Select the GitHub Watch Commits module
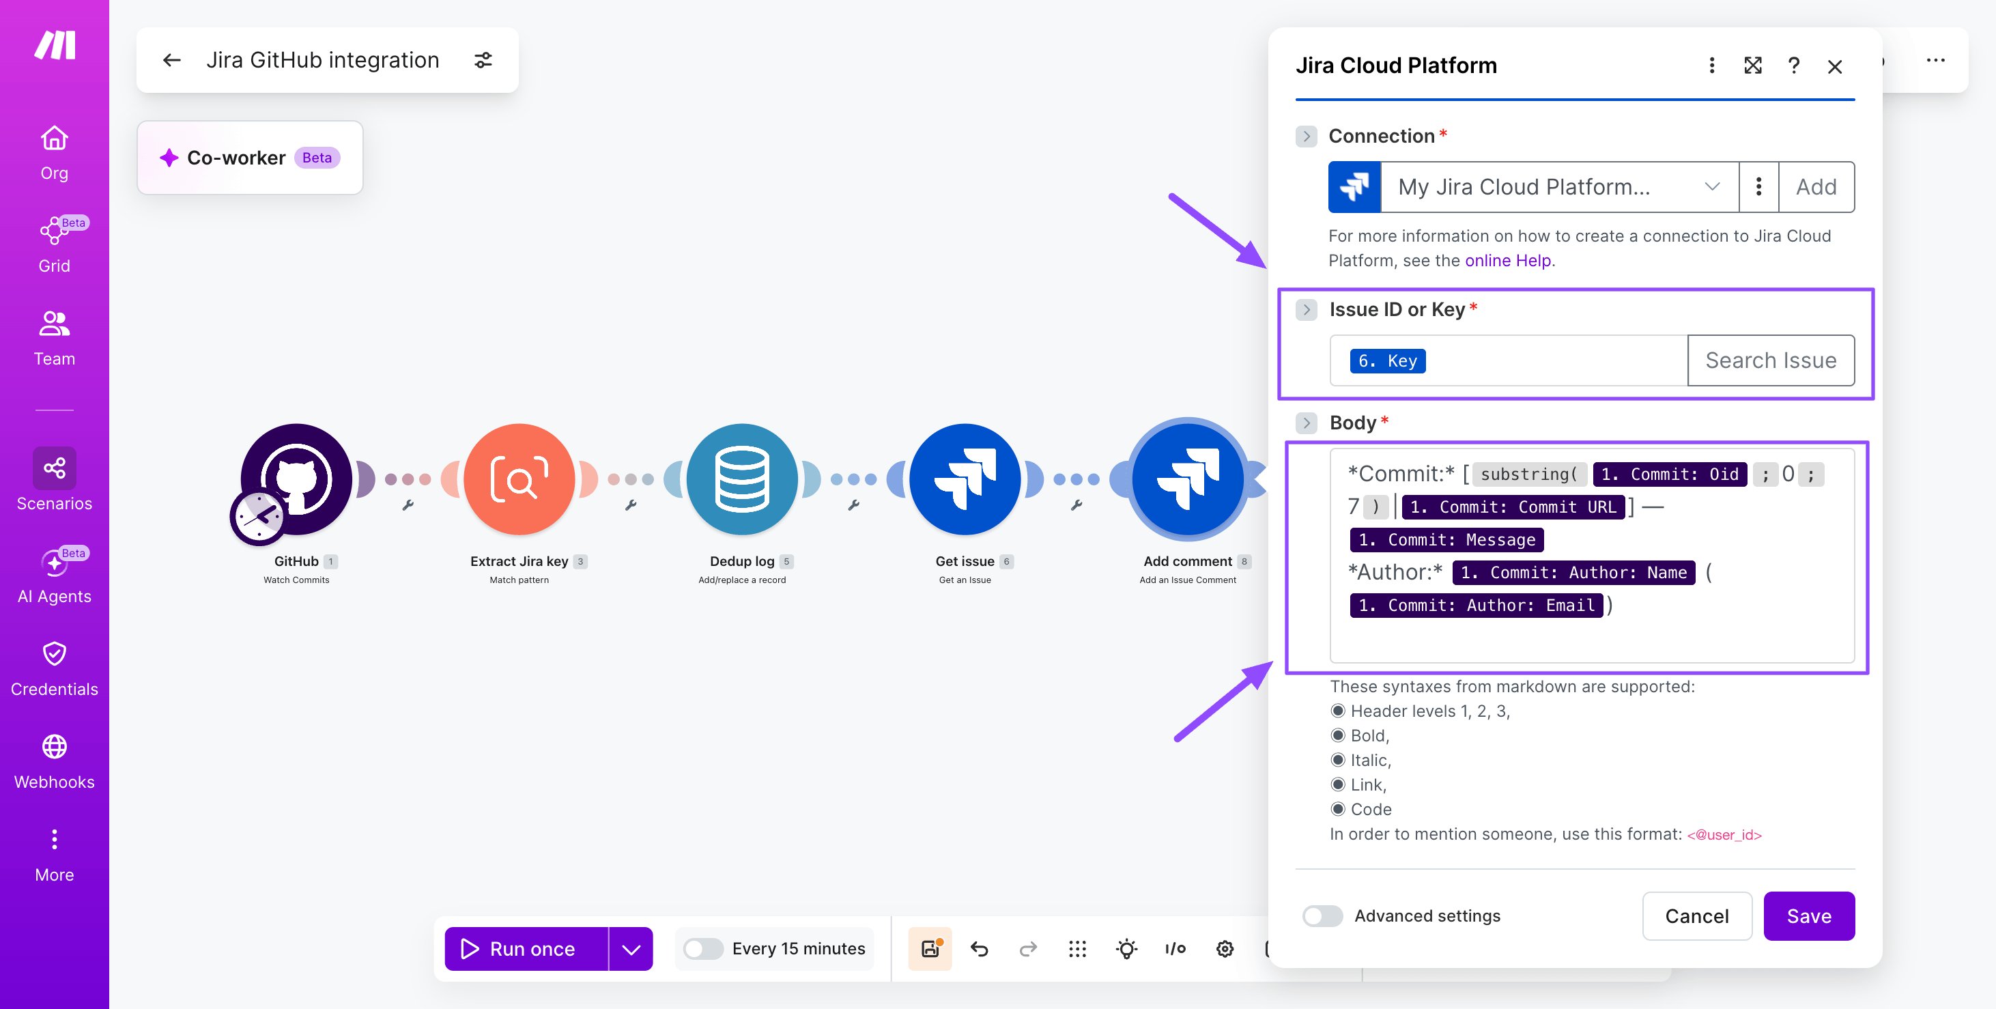1996x1009 pixels. (x=296, y=479)
